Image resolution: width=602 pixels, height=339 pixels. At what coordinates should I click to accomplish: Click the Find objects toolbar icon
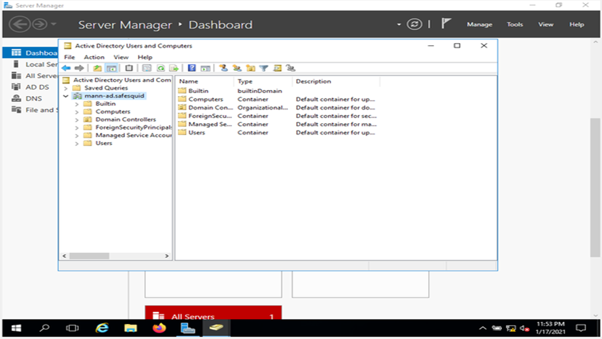click(x=277, y=68)
